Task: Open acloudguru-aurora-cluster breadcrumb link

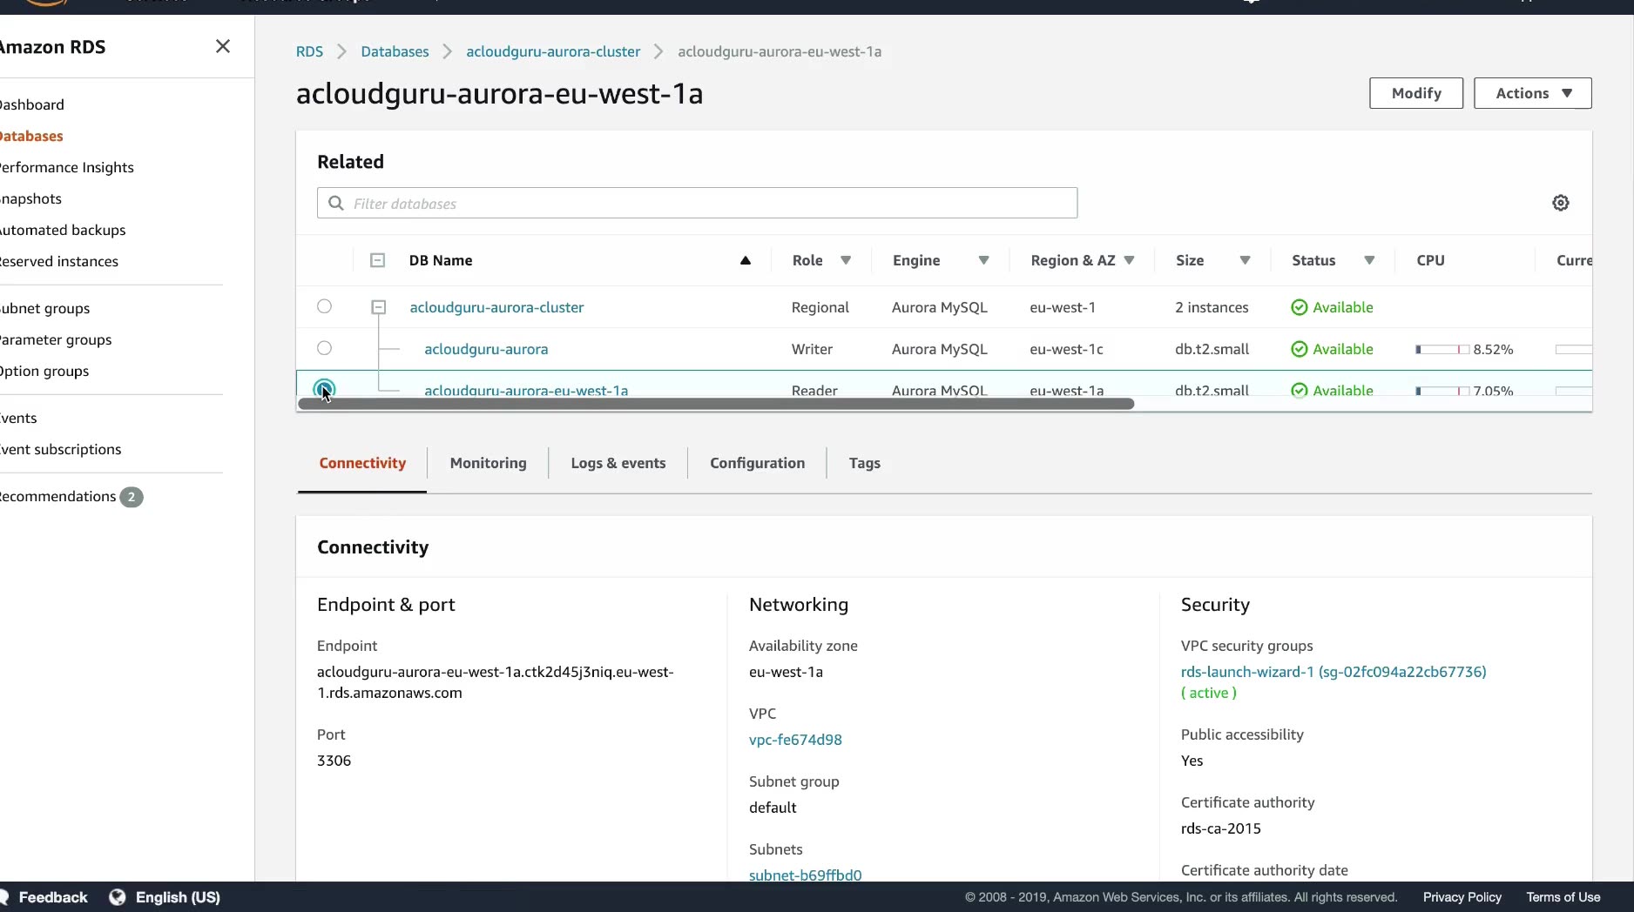Action: [x=553, y=51]
